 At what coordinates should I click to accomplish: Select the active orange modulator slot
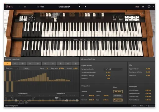7,63
